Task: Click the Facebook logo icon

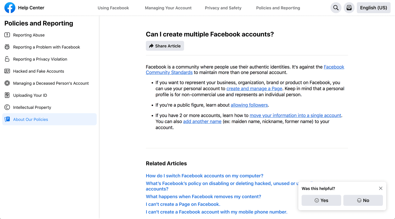Action: pos(10,8)
